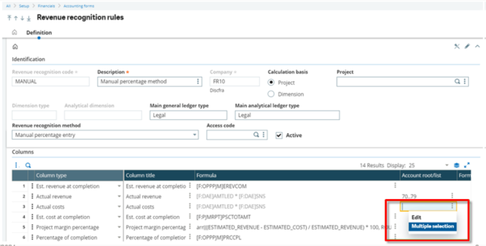Viewport: 486px width, 246px height.
Task: Select the Dimension calculation basis radio button
Action: 271,94
